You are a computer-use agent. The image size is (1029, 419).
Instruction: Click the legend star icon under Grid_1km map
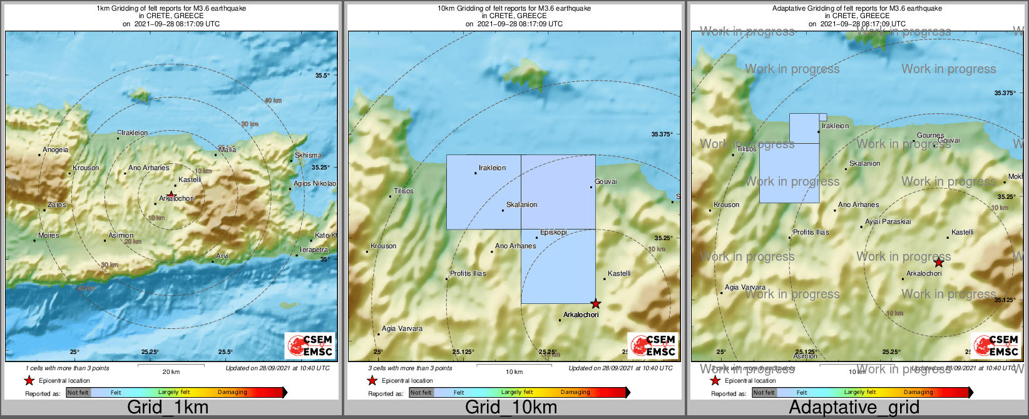pos(29,380)
